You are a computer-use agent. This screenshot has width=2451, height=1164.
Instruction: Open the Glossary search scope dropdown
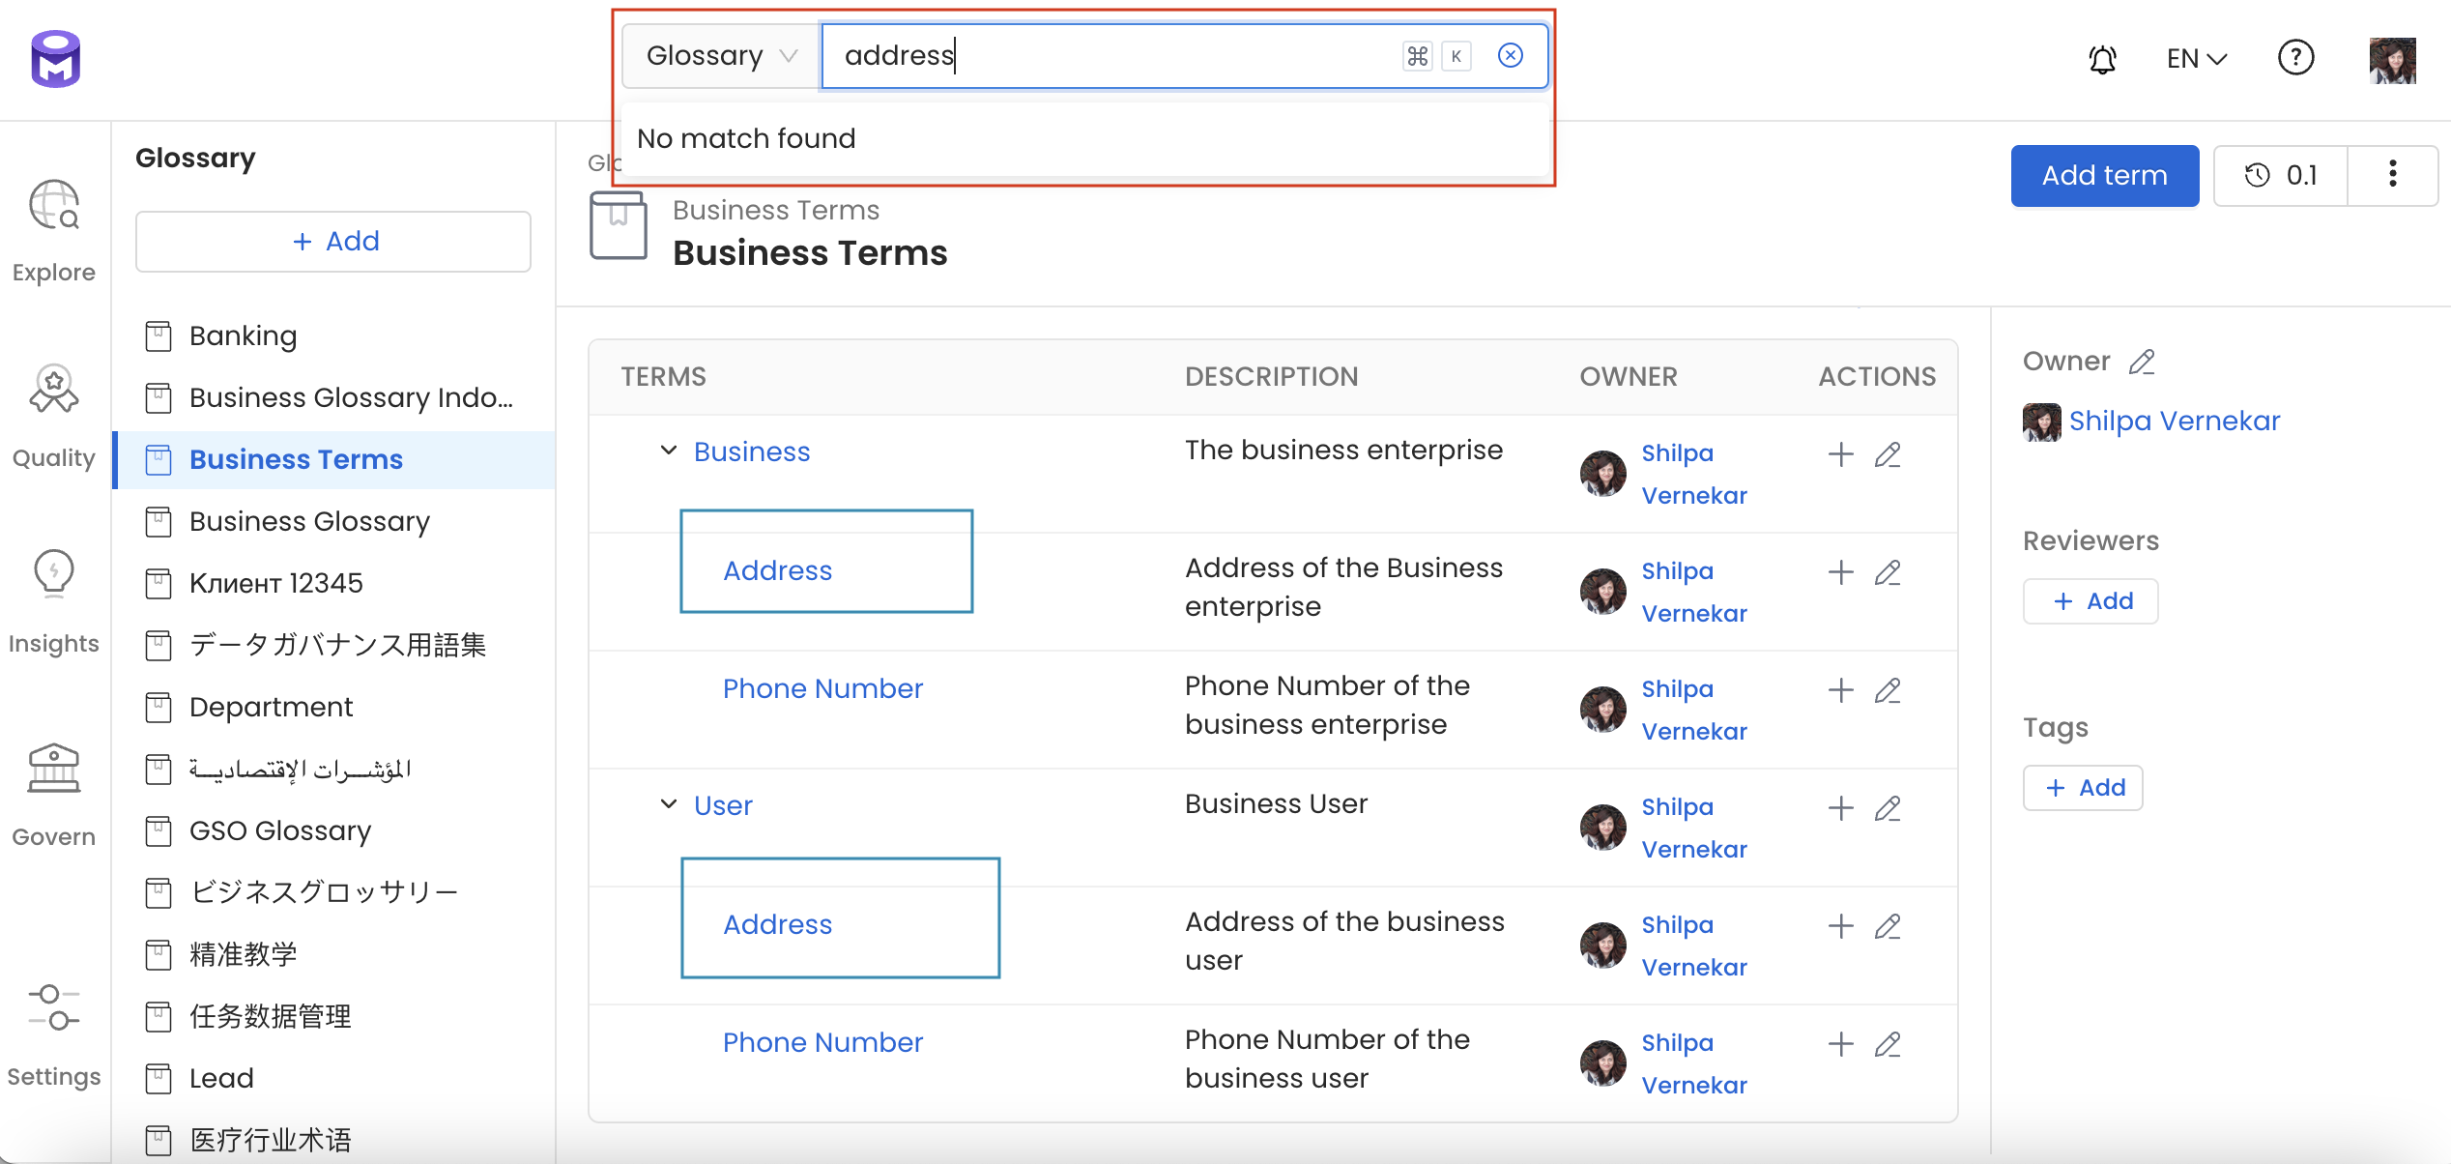pos(719,55)
